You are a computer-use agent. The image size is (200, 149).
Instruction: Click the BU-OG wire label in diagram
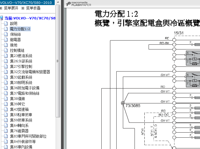164,115
